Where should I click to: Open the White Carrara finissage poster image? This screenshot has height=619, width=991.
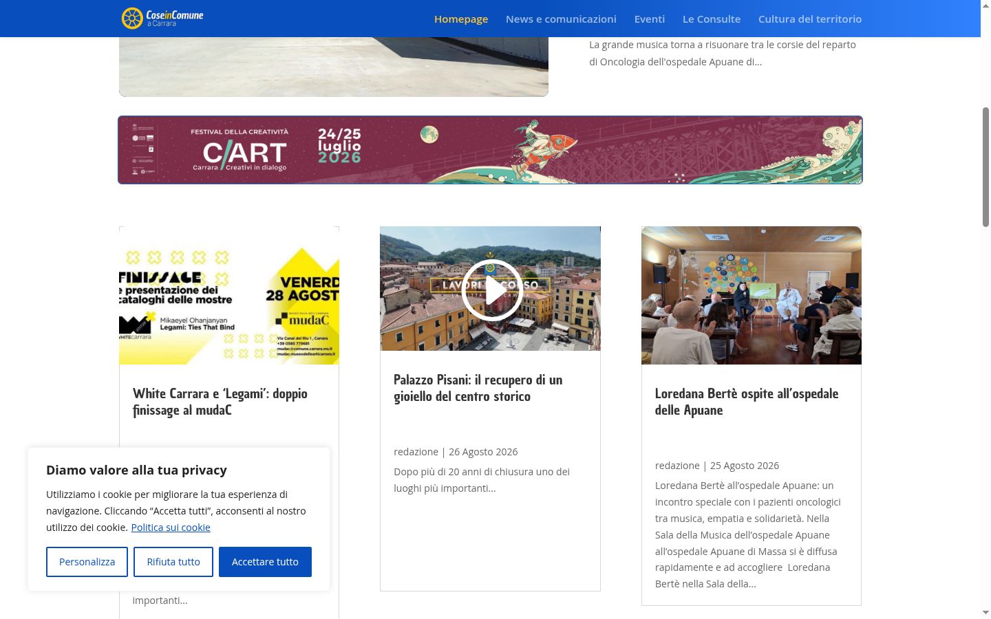[229, 296]
